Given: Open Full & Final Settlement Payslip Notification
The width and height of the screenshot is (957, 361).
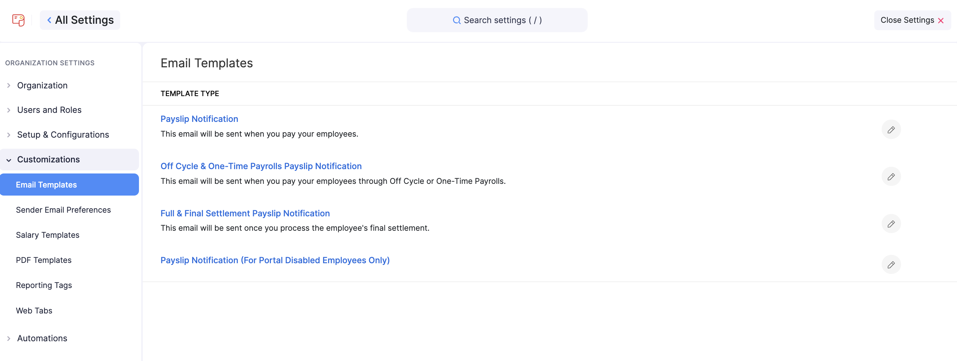Looking at the screenshot, I should tap(245, 213).
